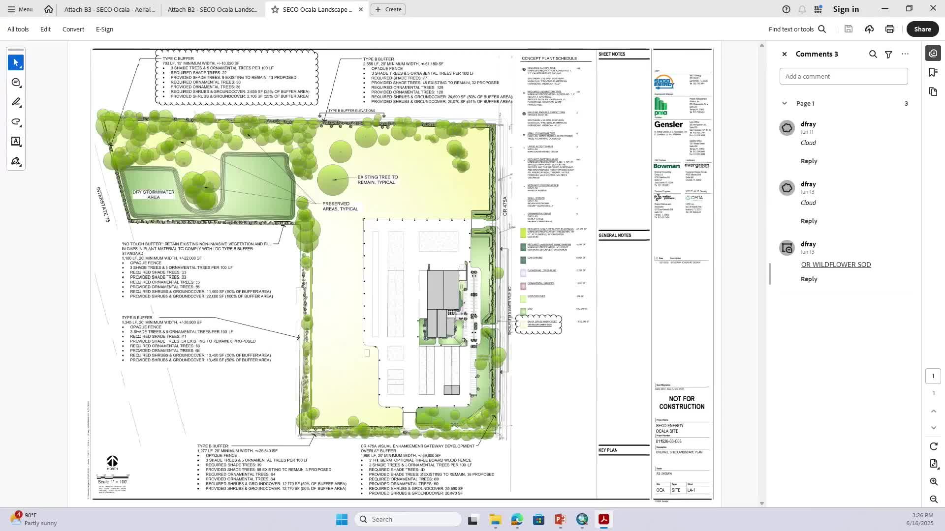945x531 pixels.
Task: Click the taskbar Search box
Action: pyautogui.click(x=408, y=519)
